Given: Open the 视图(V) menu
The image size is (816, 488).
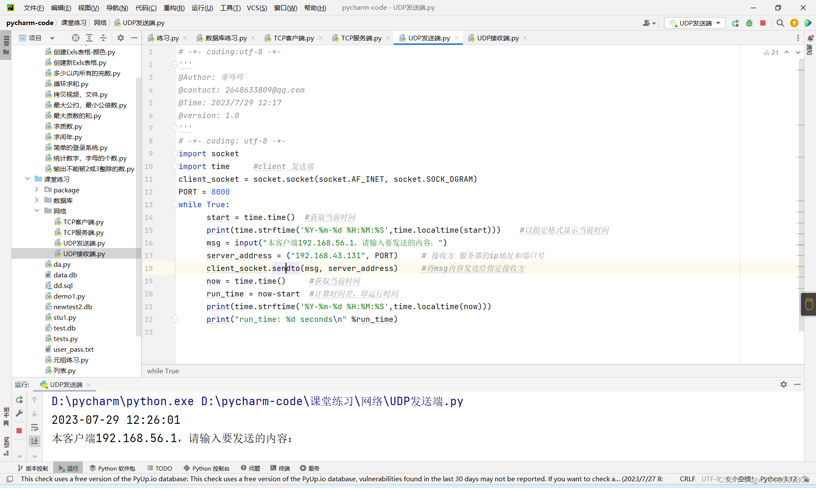Looking at the screenshot, I should click(x=88, y=7).
